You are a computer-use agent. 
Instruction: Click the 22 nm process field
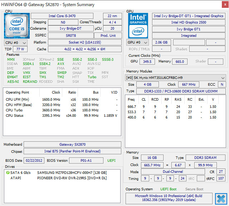pos(112,16)
